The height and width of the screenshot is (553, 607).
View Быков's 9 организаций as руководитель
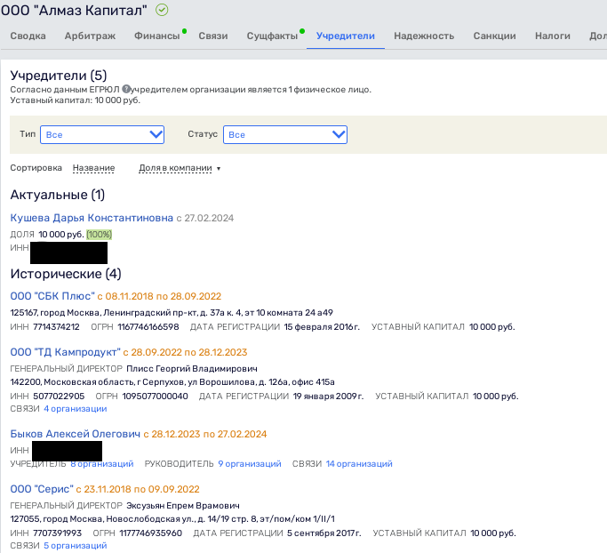click(x=250, y=463)
